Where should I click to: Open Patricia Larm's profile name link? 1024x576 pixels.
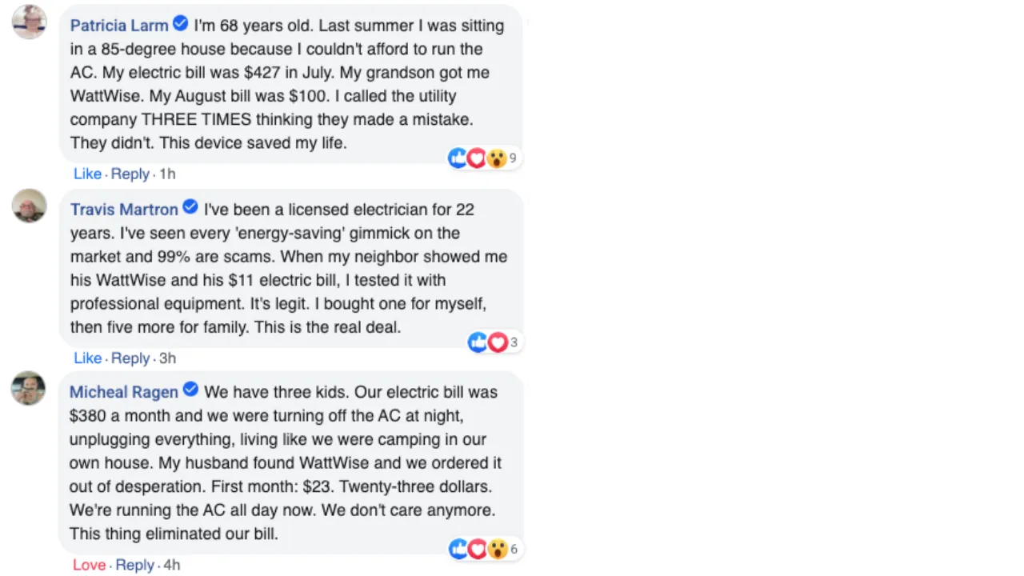tap(119, 26)
